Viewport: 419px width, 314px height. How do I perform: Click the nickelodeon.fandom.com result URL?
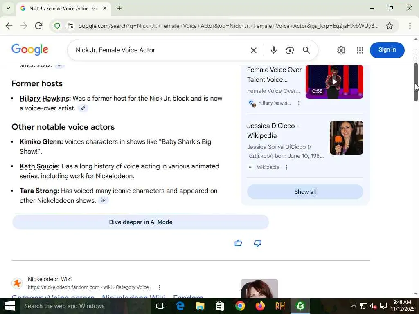coord(90,287)
